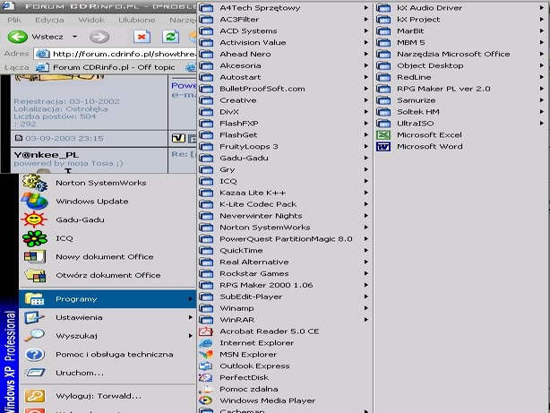Click Uruchom... run icon
The height and width of the screenshot is (413, 550).
(34, 373)
